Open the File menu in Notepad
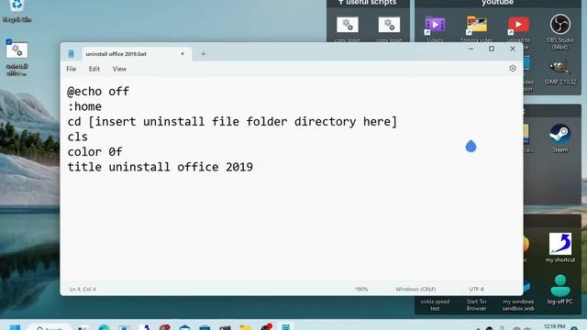 pos(72,69)
